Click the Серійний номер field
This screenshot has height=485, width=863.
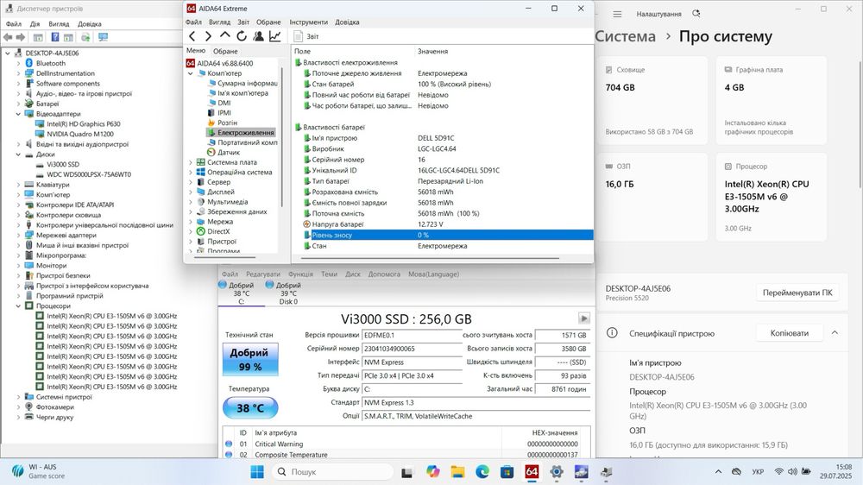(412, 349)
